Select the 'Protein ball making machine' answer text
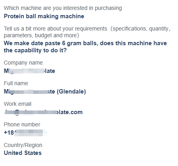The height and width of the screenshot is (166, 178). tap(44, 16)
